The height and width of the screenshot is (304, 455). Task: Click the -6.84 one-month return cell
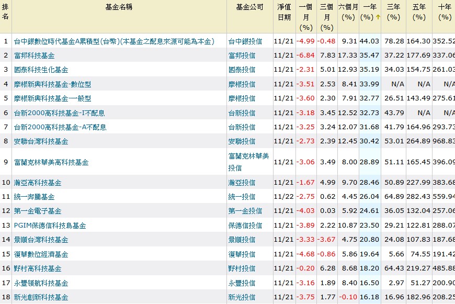click(x=305, y=55)
